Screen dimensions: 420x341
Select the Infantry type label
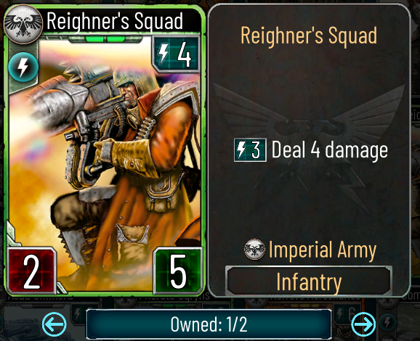[309, 281]
